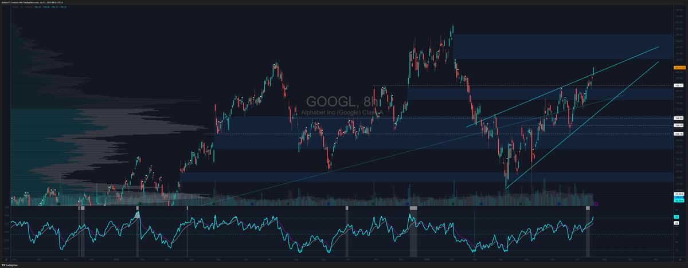Screen dimensions: 688x268
Task: Select the orange current price label
Action: point(680,68)
